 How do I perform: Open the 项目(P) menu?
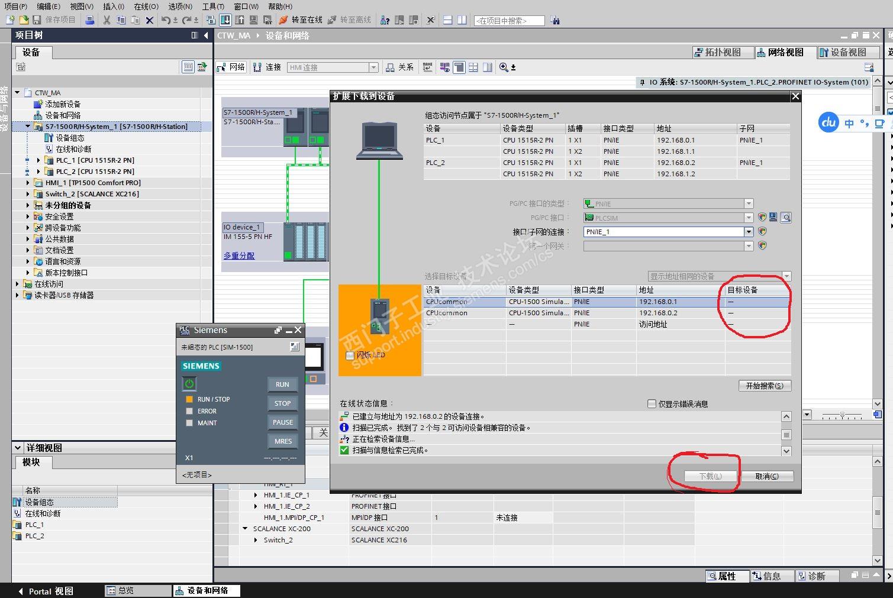coord(16,7)
